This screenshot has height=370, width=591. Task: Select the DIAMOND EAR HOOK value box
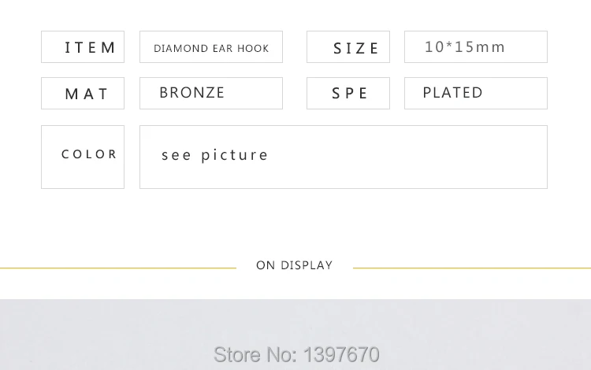point(211,47)
